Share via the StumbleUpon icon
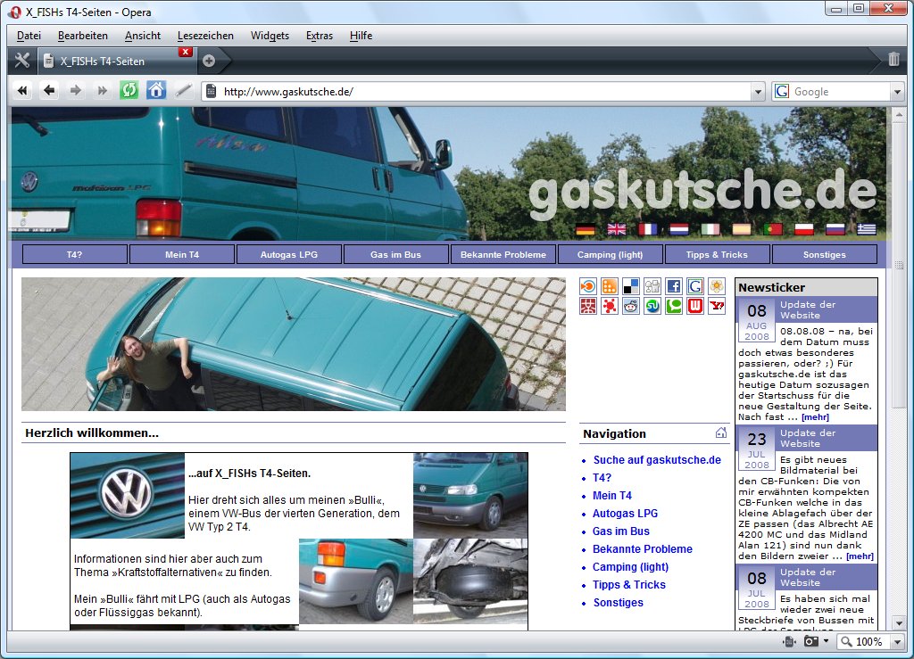Viewport: 914px width, 659px height. [652, 306]
